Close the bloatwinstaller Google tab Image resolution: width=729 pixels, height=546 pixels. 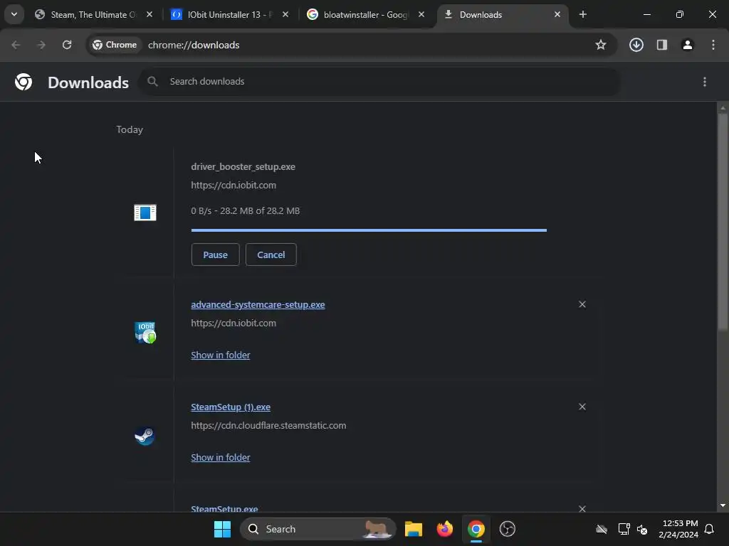(x=421, y=14)
